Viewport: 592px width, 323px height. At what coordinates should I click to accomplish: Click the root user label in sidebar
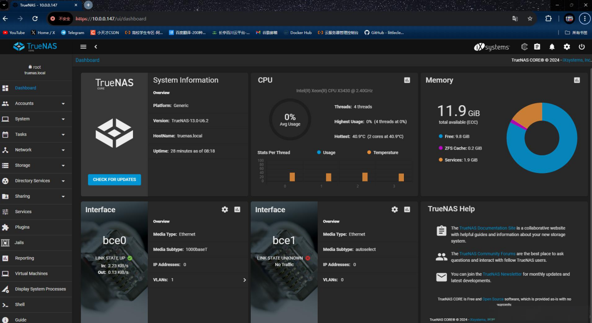35,67
